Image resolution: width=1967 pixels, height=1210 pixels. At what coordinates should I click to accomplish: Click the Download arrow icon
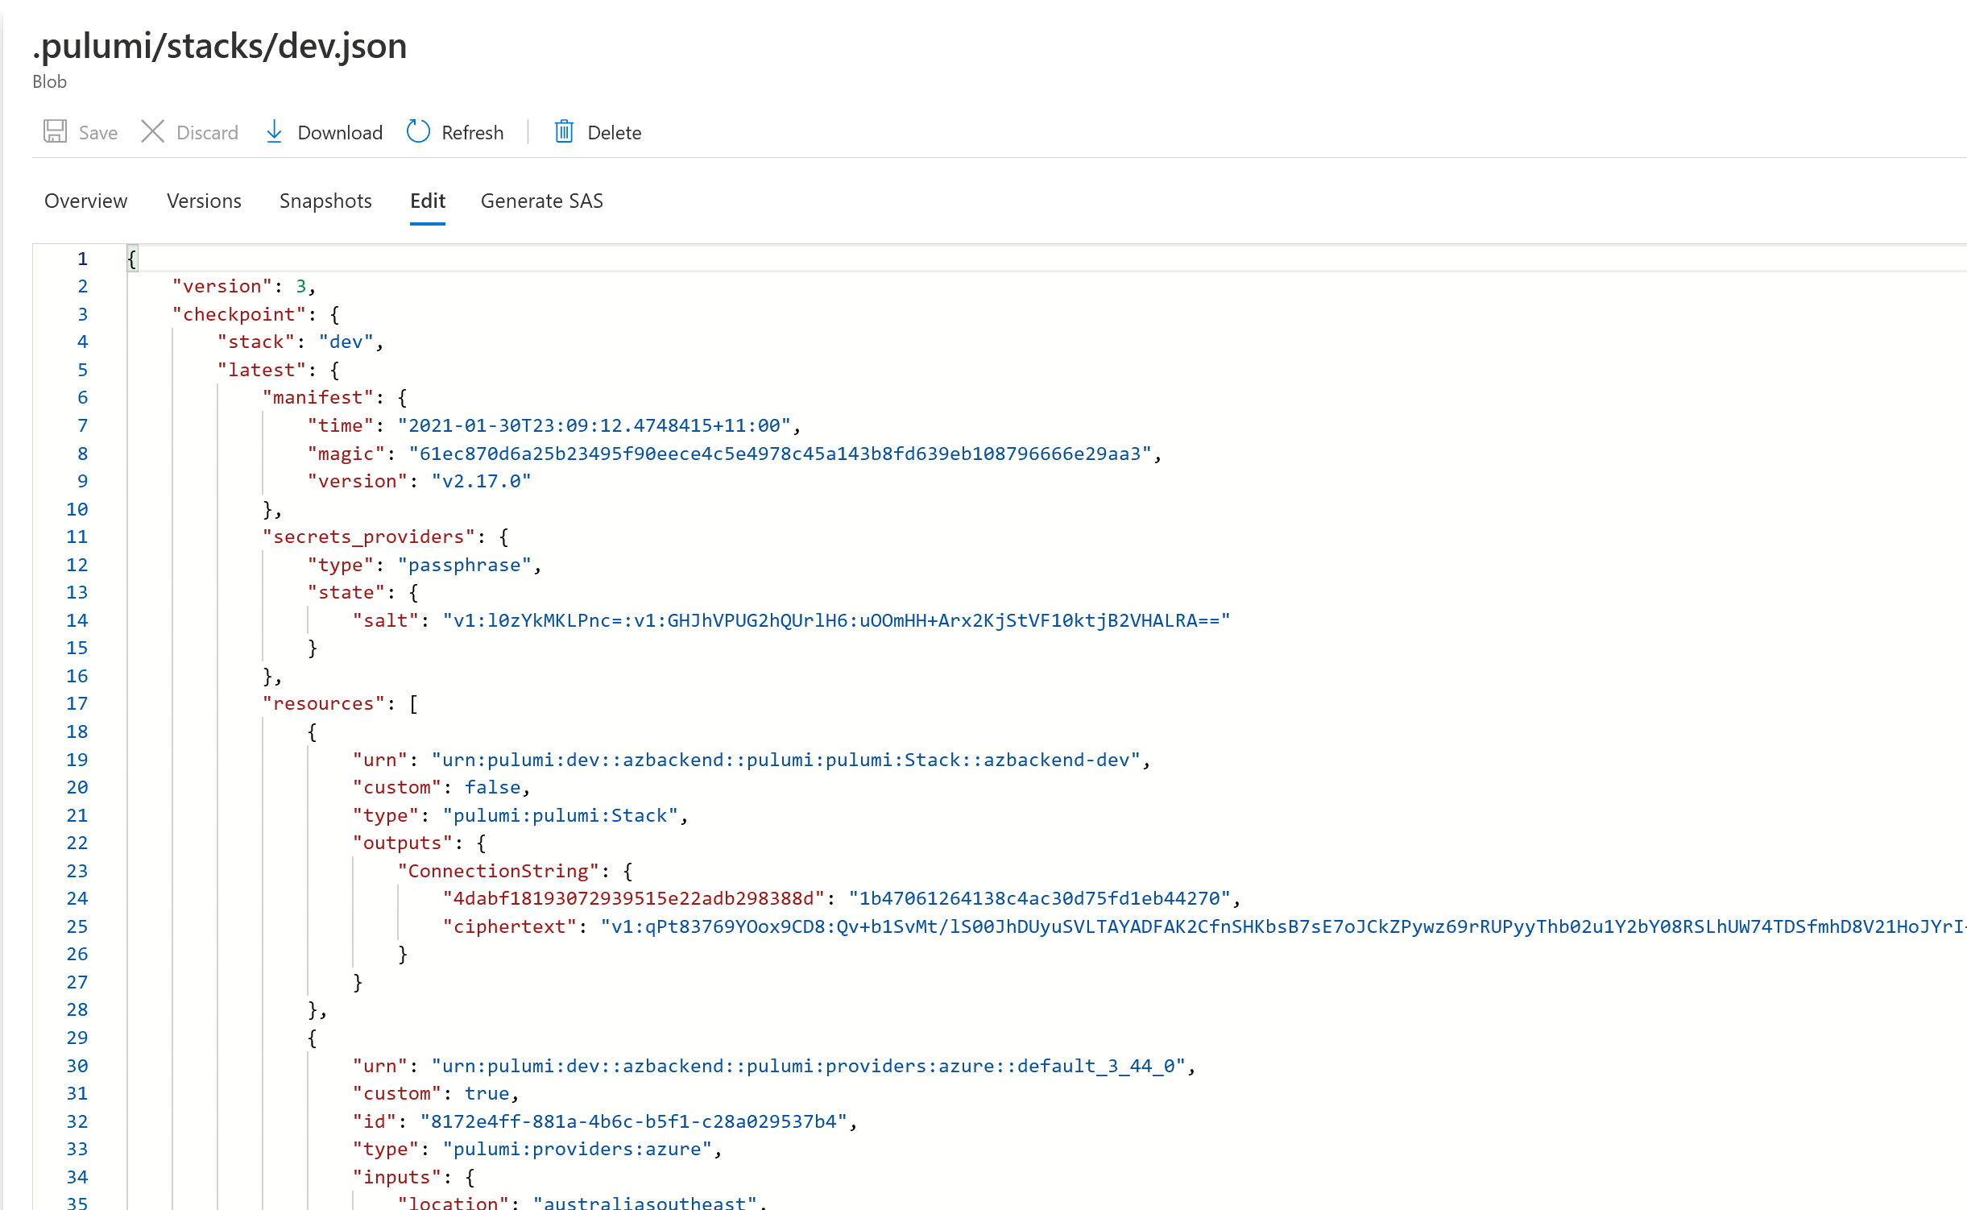click(x=274, y=131)
